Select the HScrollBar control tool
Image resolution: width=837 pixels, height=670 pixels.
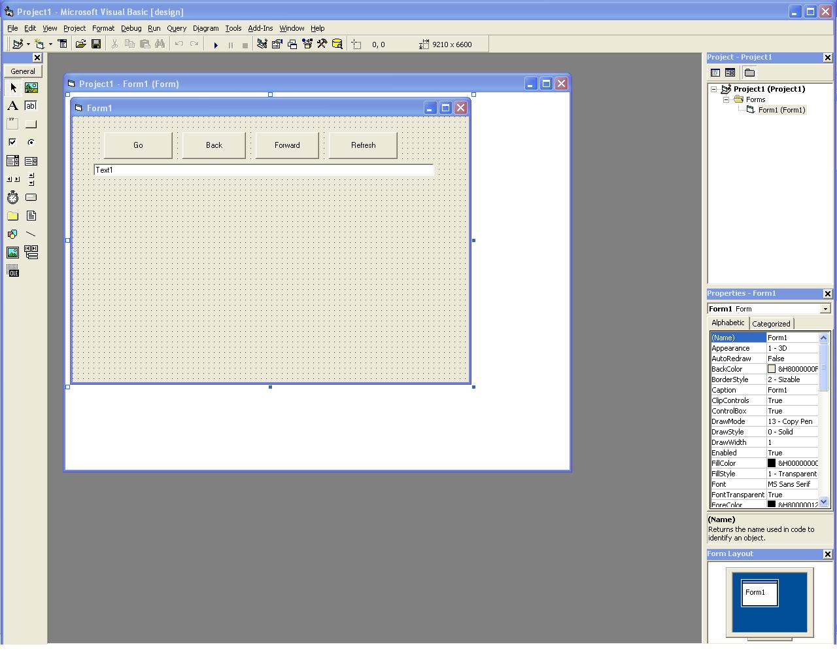click(12, 179)
